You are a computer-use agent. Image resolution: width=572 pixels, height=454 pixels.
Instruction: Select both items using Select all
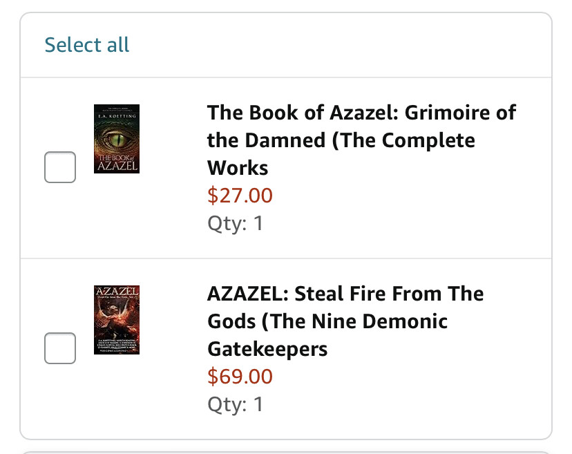[86, 44]
